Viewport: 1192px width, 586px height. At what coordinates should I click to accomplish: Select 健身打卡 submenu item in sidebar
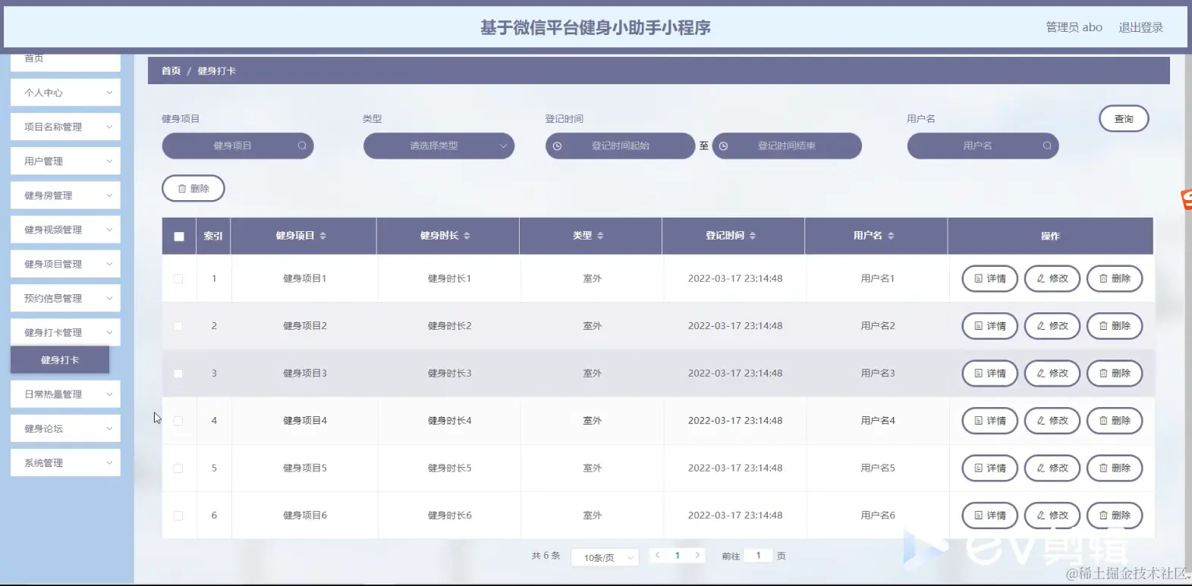pyautogui.click(x=60, y=360)
